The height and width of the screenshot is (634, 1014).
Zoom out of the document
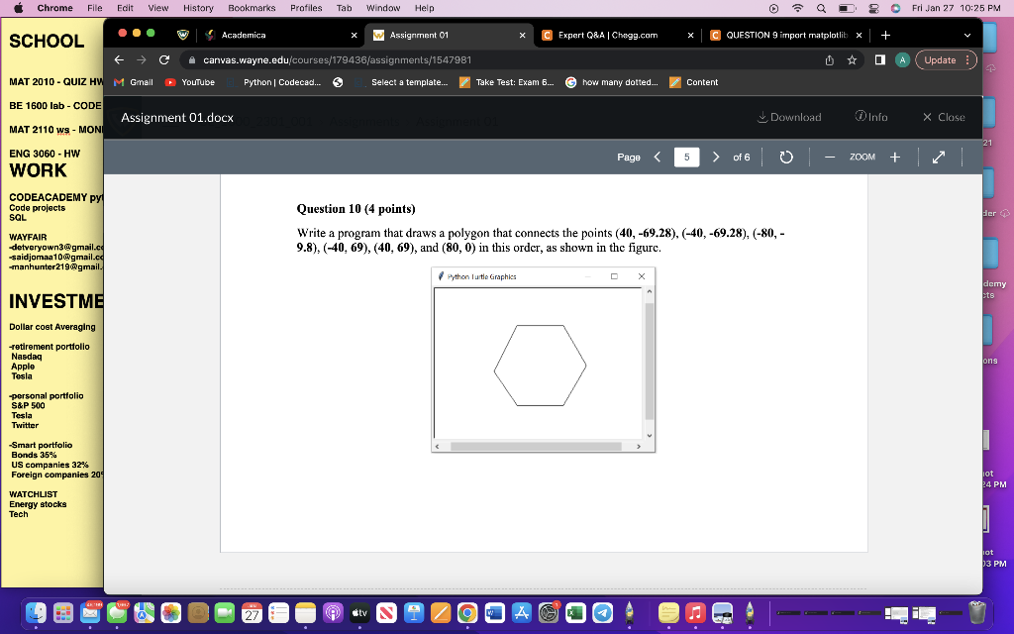pyautogui.click(x=830, y=156)
